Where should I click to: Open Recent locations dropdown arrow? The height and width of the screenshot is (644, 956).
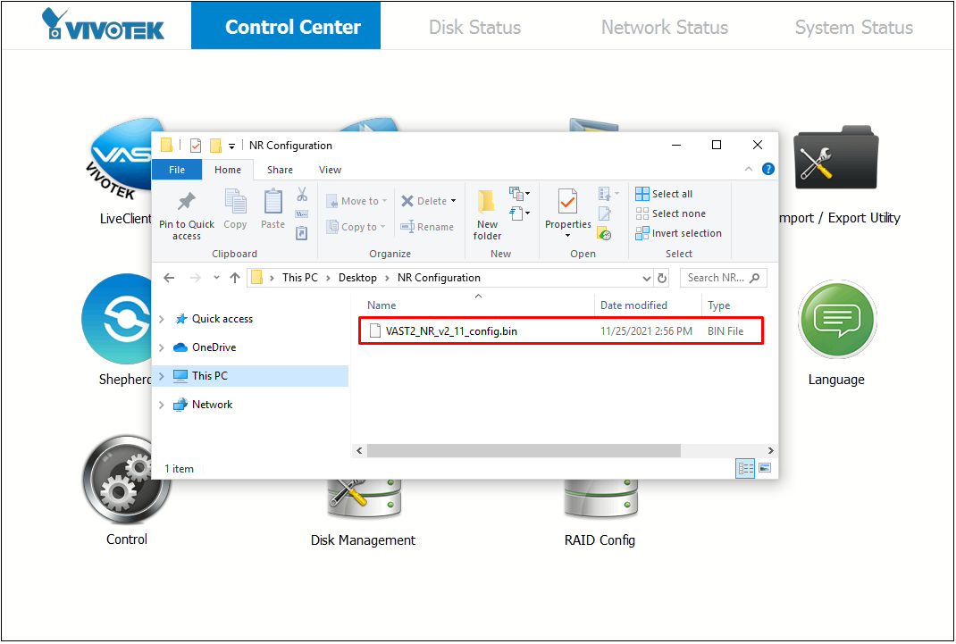click(216, 278)
